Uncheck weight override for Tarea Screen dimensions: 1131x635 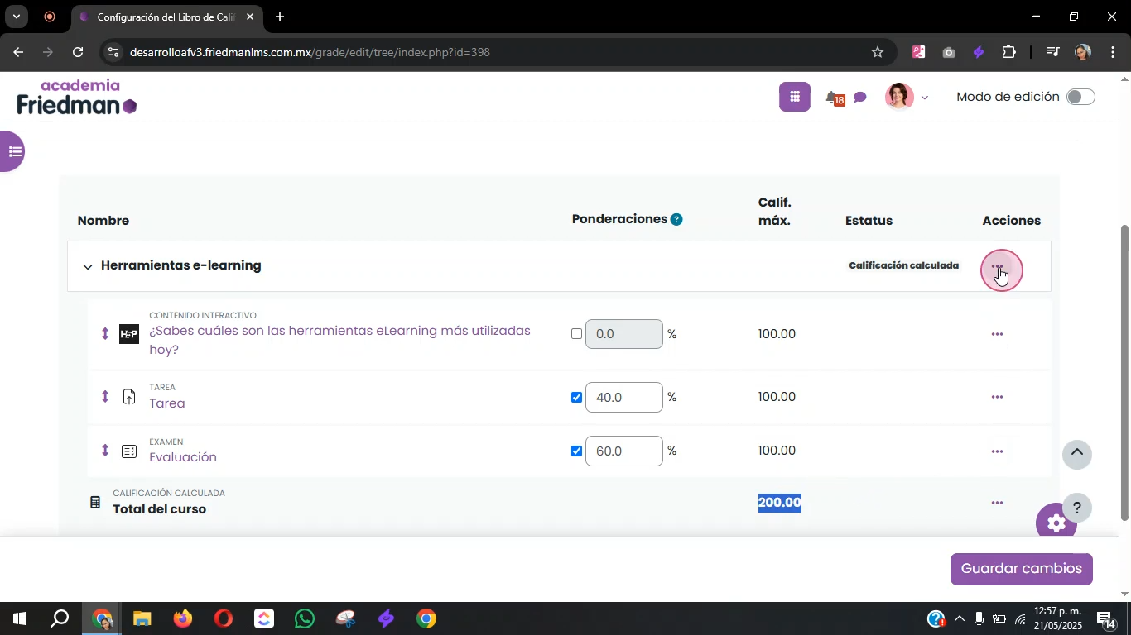[576, 398]
